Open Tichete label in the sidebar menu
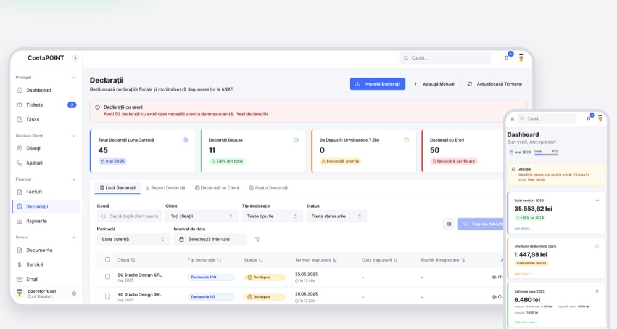This screenshot has width=617, height=329. [x=35, y=105]
